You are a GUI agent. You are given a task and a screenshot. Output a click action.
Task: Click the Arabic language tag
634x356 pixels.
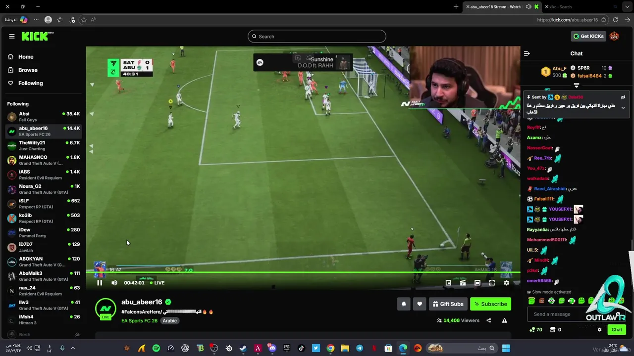(170, 321)
